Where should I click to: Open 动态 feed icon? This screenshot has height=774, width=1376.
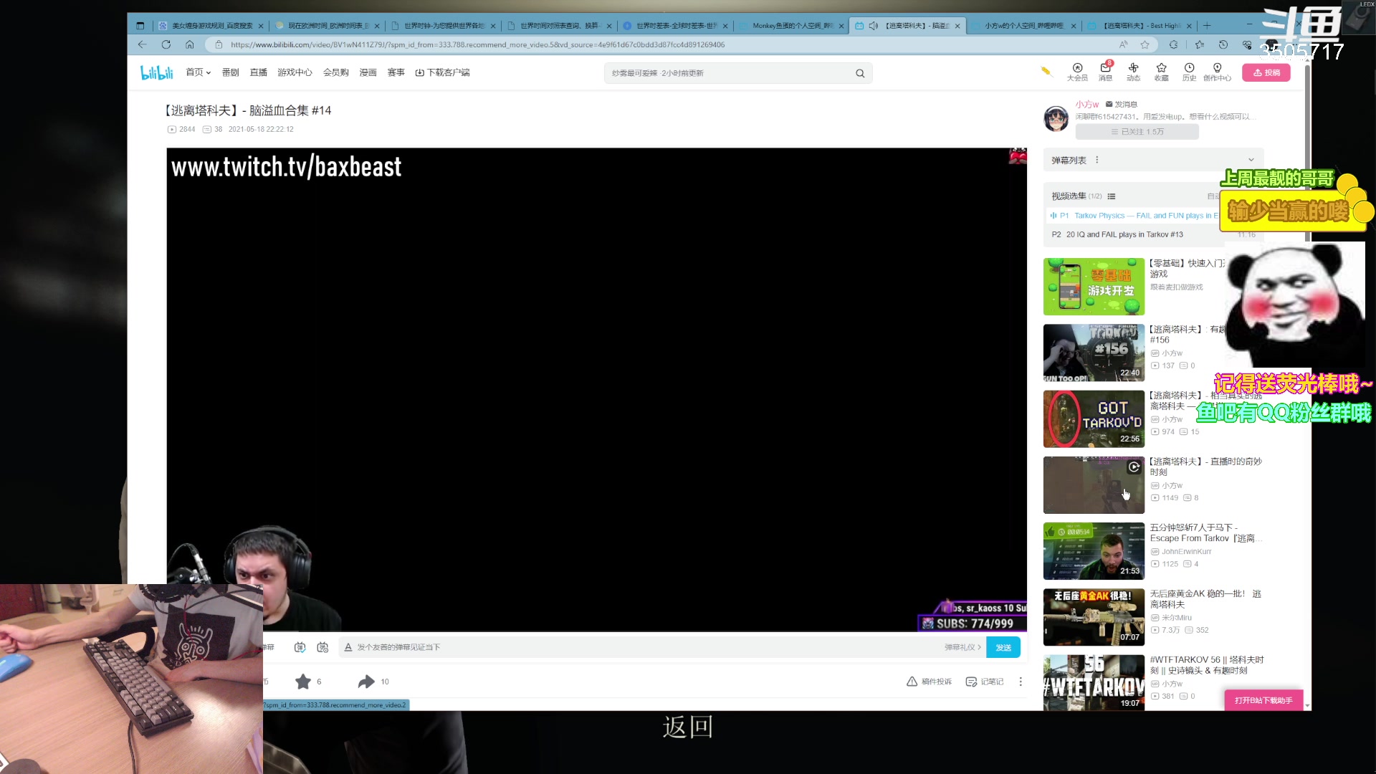pos(1133,72)
